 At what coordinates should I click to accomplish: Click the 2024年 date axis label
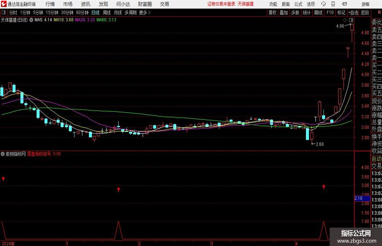point(8,244)
